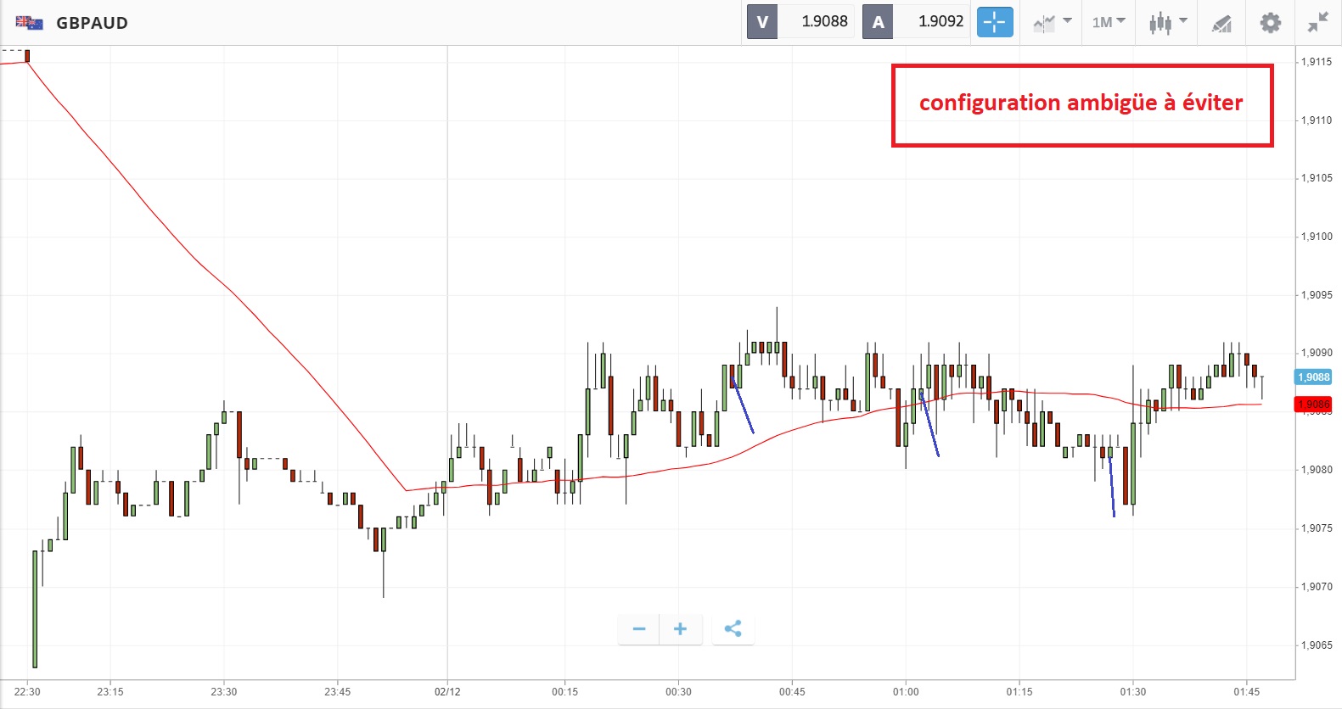Click the 23:45 time axis label
1342x709 pixels.
[x=338, y=692]
